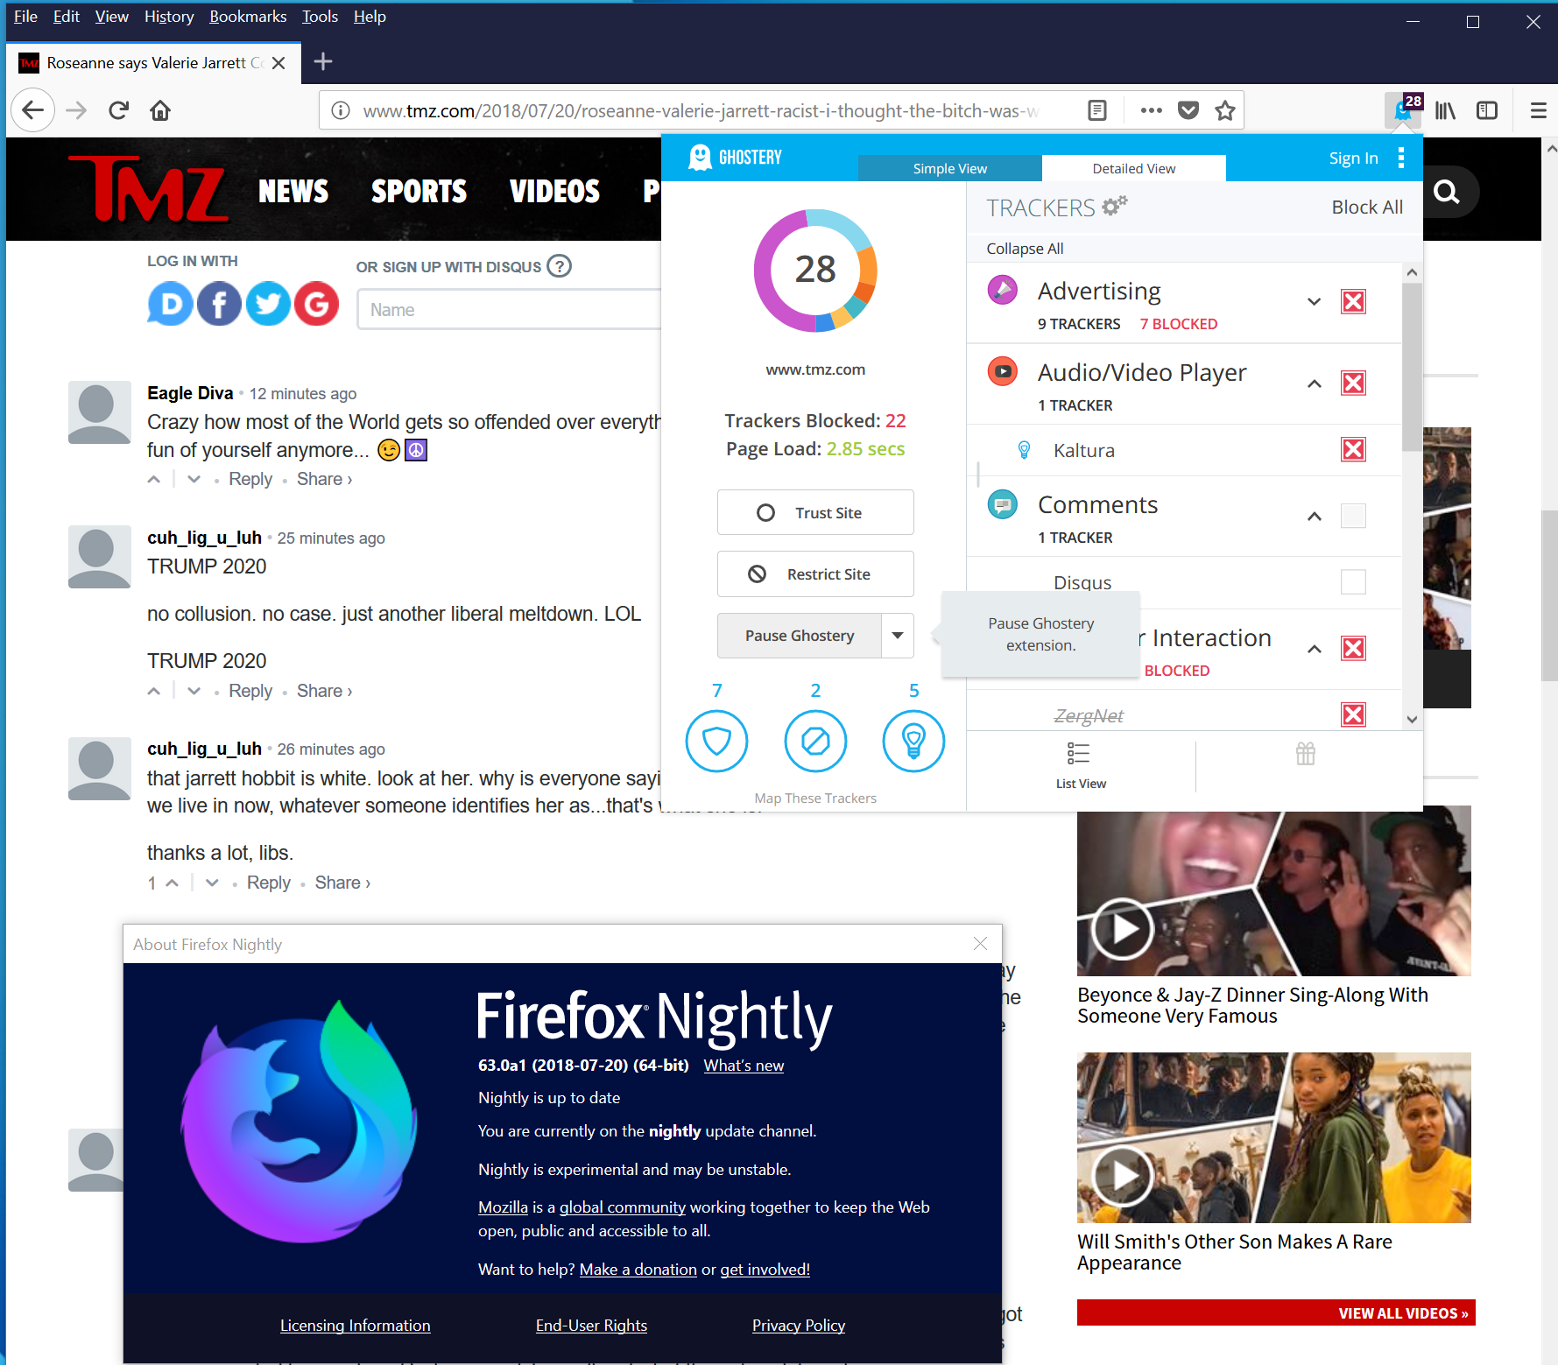Collapse the Interaction tracker category chevron
Screen dimensions: 1558x1365
pyautogui.click(x=1314, y=649)
